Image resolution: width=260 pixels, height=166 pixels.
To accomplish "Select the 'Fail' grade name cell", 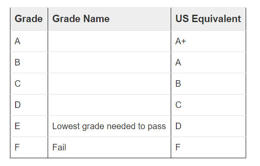I will point(110,147).
